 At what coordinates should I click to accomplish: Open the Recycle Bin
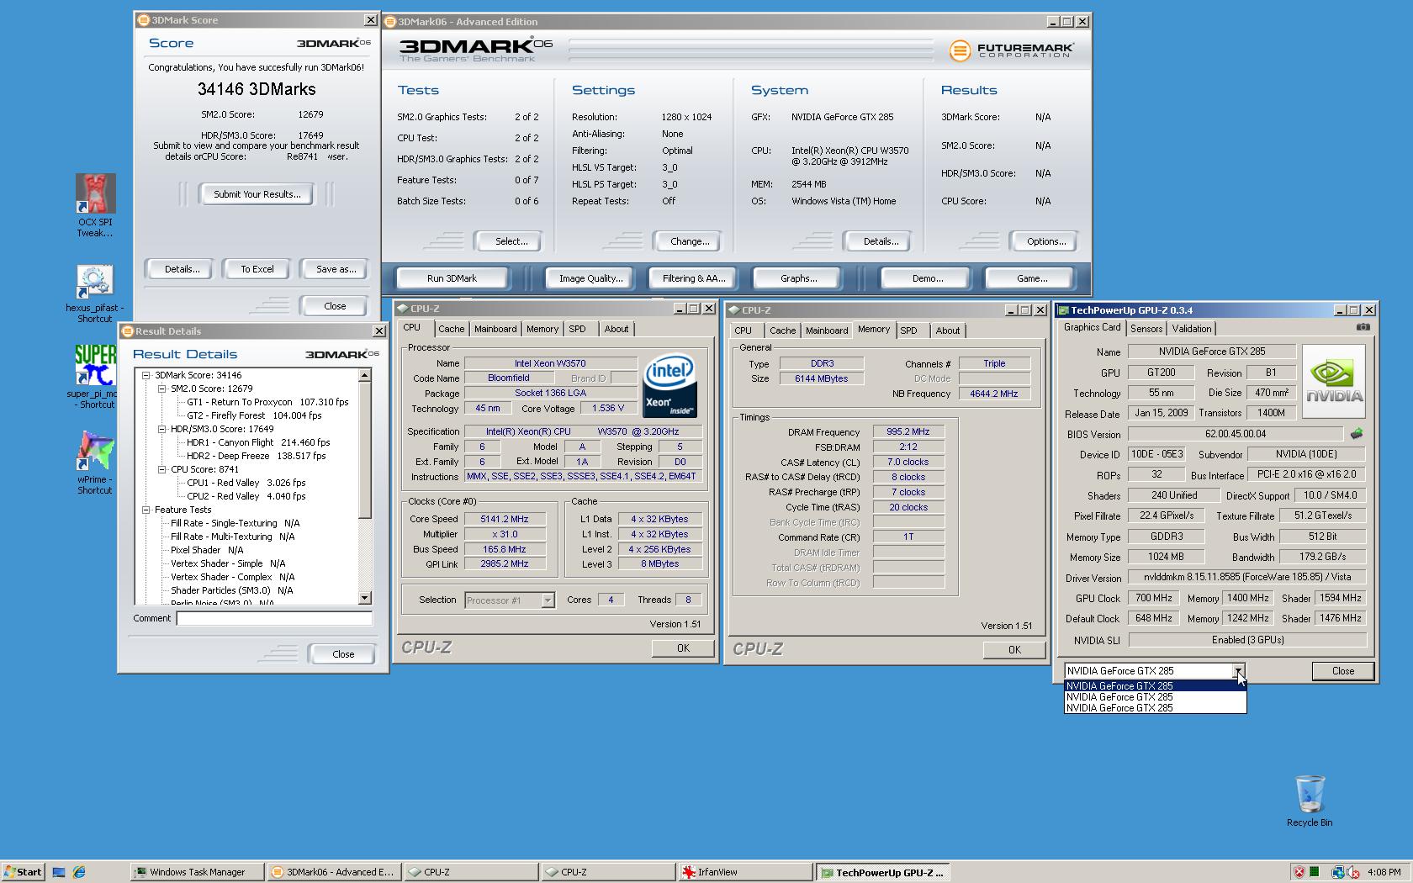point(1310,794)
